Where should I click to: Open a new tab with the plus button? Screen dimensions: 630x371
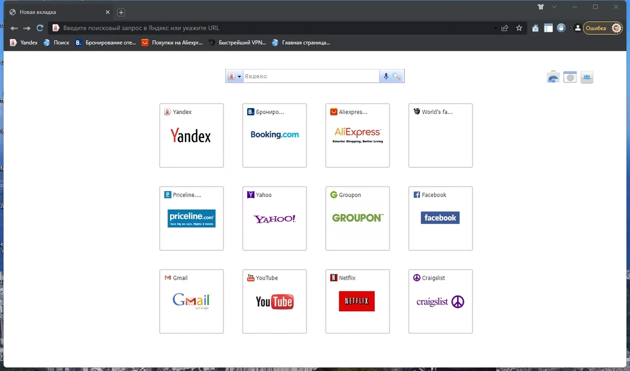(x=121, y=12)
